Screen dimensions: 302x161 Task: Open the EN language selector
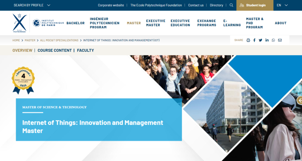(282, 5)
